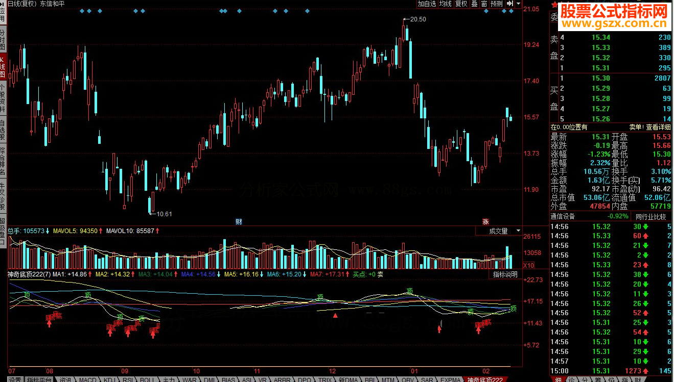Switch to the W&R indicator tab

(189, 379)
